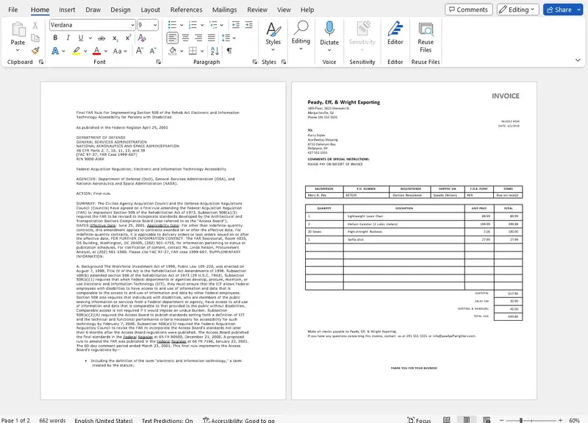Click the Copy icon
588x423 pixels.
point(35,38)
